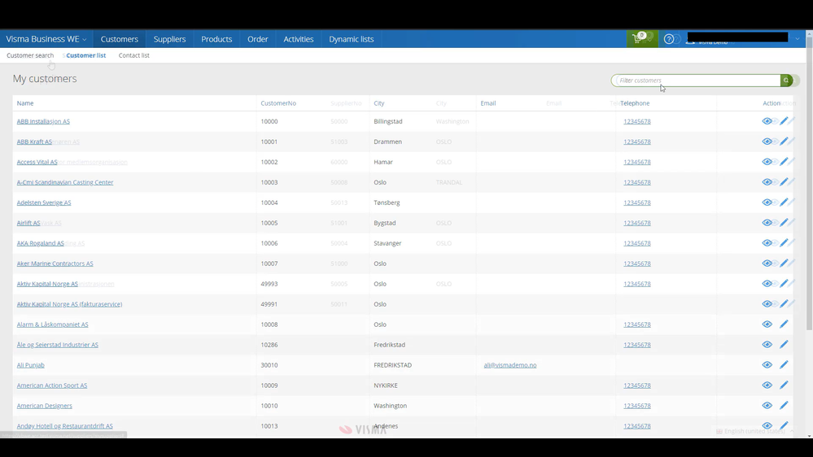This screenshot has height=457, width=813.
Task: View ABB Installasjon AS with eye icon
Action: pyautogui.click(x=767, y=121)
